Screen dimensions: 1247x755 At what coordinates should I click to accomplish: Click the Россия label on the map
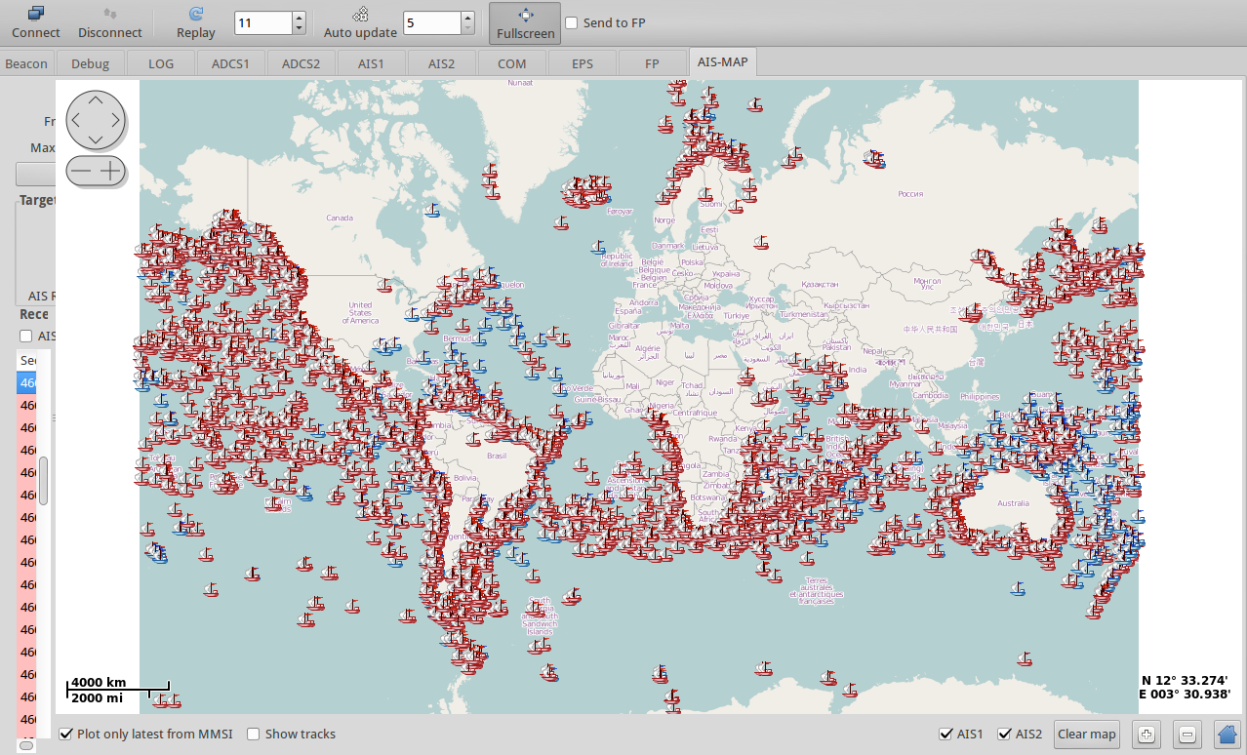pyautogui.click(x=909, y=193)
